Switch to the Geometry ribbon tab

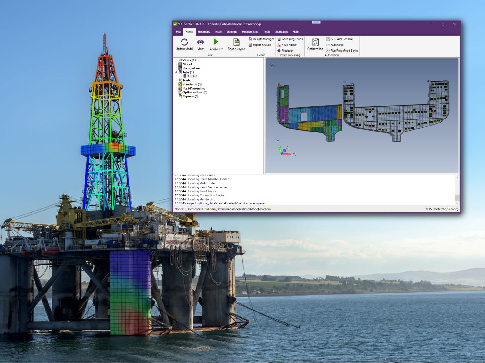tap(204, 32)
